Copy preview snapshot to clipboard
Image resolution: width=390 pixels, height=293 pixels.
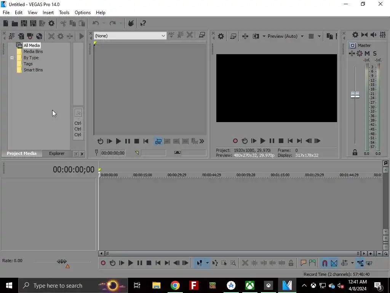point(329,36)
